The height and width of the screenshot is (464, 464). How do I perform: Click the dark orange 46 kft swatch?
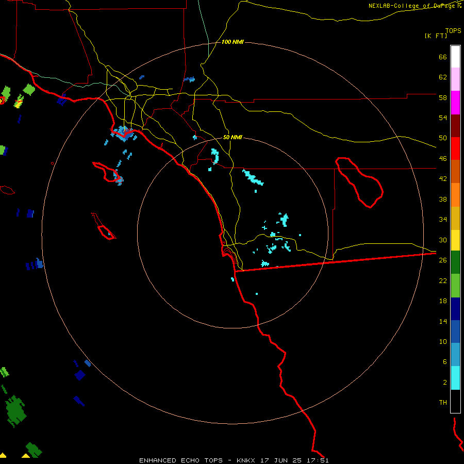coord(455,172)
